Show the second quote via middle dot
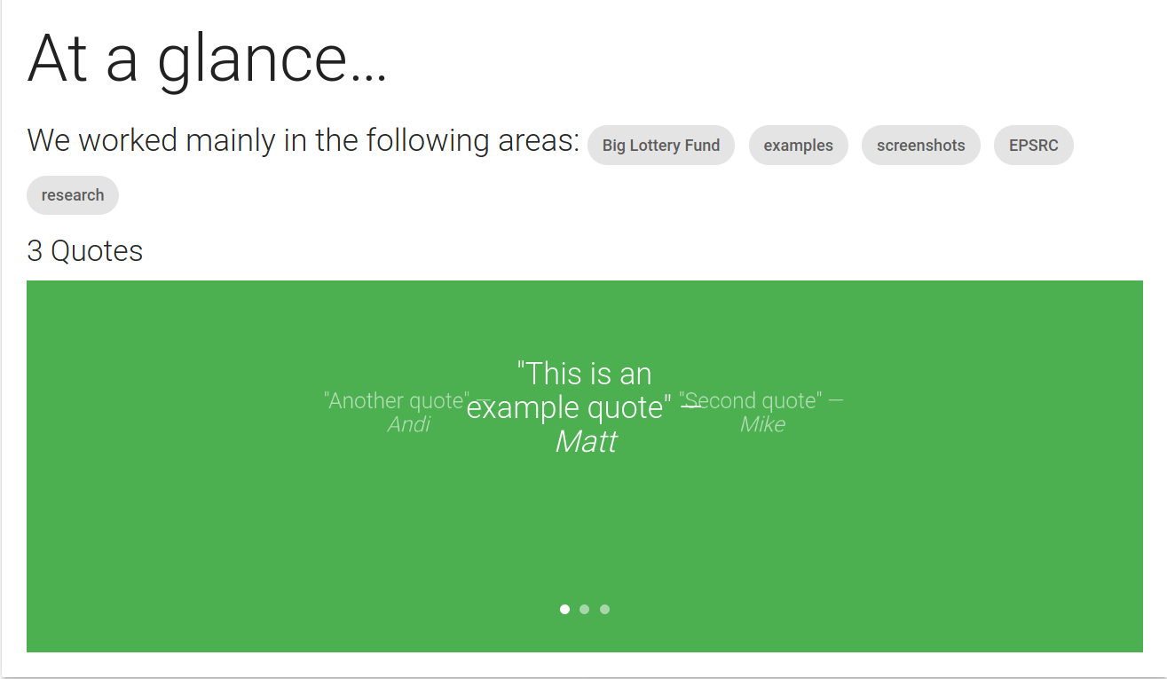 click(x=585, y=609)
